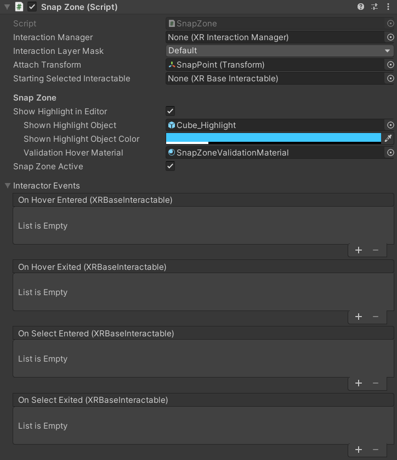
Task: Open the object picker for Validation Hover Material
Action: 390,152
